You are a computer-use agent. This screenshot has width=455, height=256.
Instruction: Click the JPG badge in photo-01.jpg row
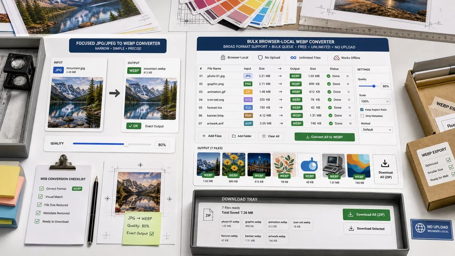248,76
